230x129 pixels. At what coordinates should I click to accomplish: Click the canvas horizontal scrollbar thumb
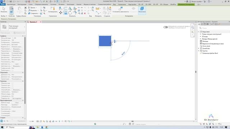133,121
